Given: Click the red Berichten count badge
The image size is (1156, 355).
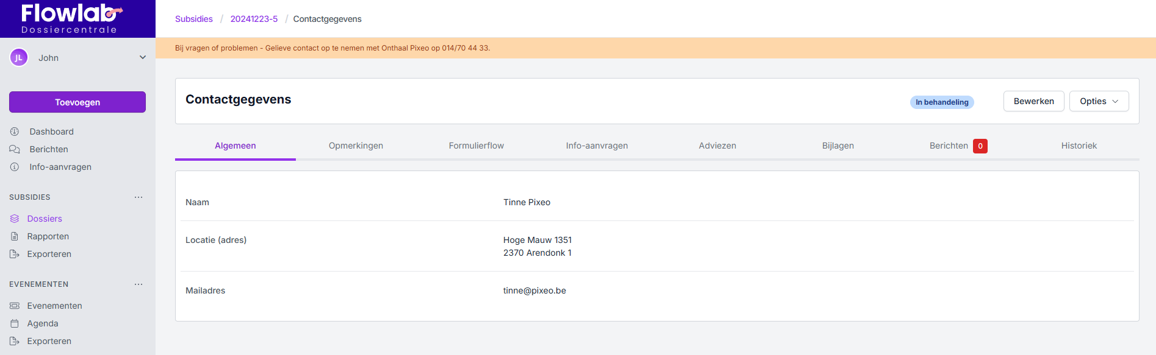Looking at the screenshot, I should 980,146.
